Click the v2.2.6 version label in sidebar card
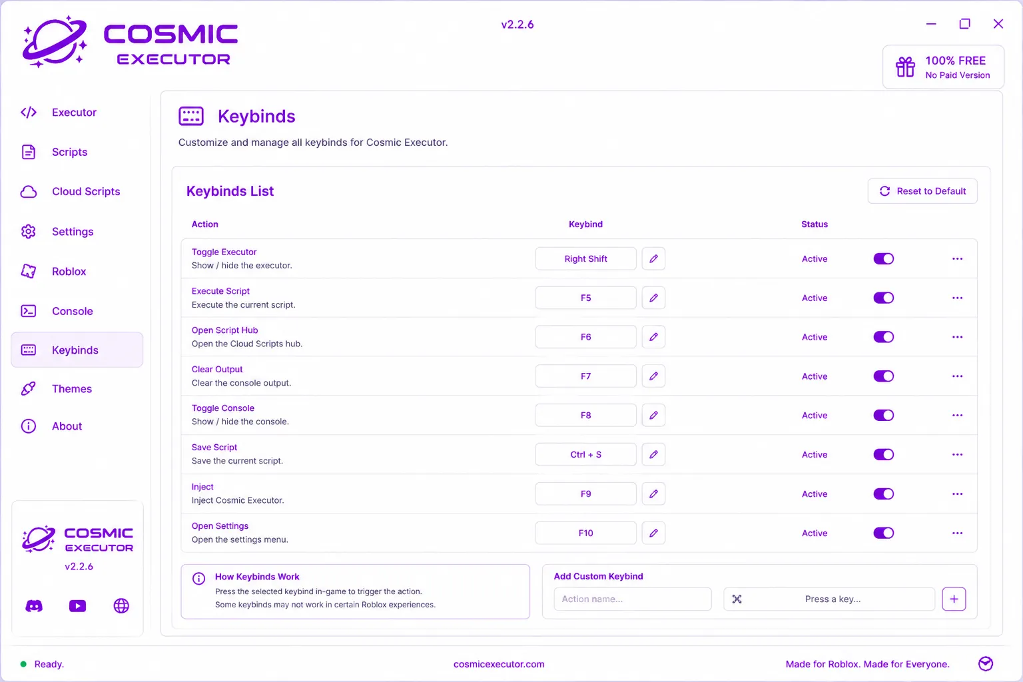 click(x=79, y=567)
